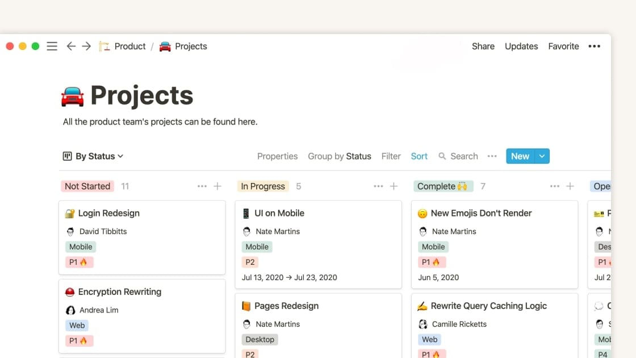The height and width of the screenshot is (358, 636).
Task: Click the blue New button
Action: [520, 156]
